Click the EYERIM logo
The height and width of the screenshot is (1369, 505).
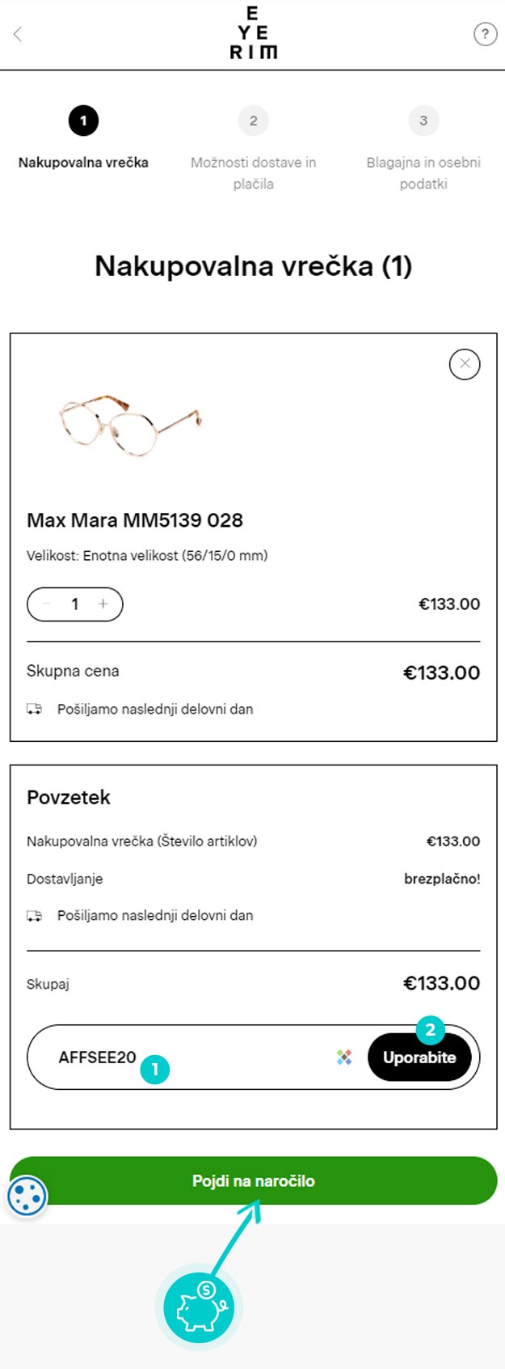(x=253, y=33)
